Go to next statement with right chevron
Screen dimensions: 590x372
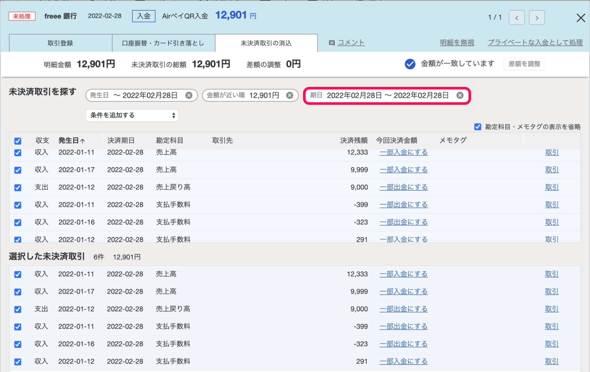(537, 18)
